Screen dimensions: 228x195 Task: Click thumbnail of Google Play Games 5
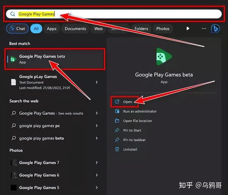(x=14, y=187)
